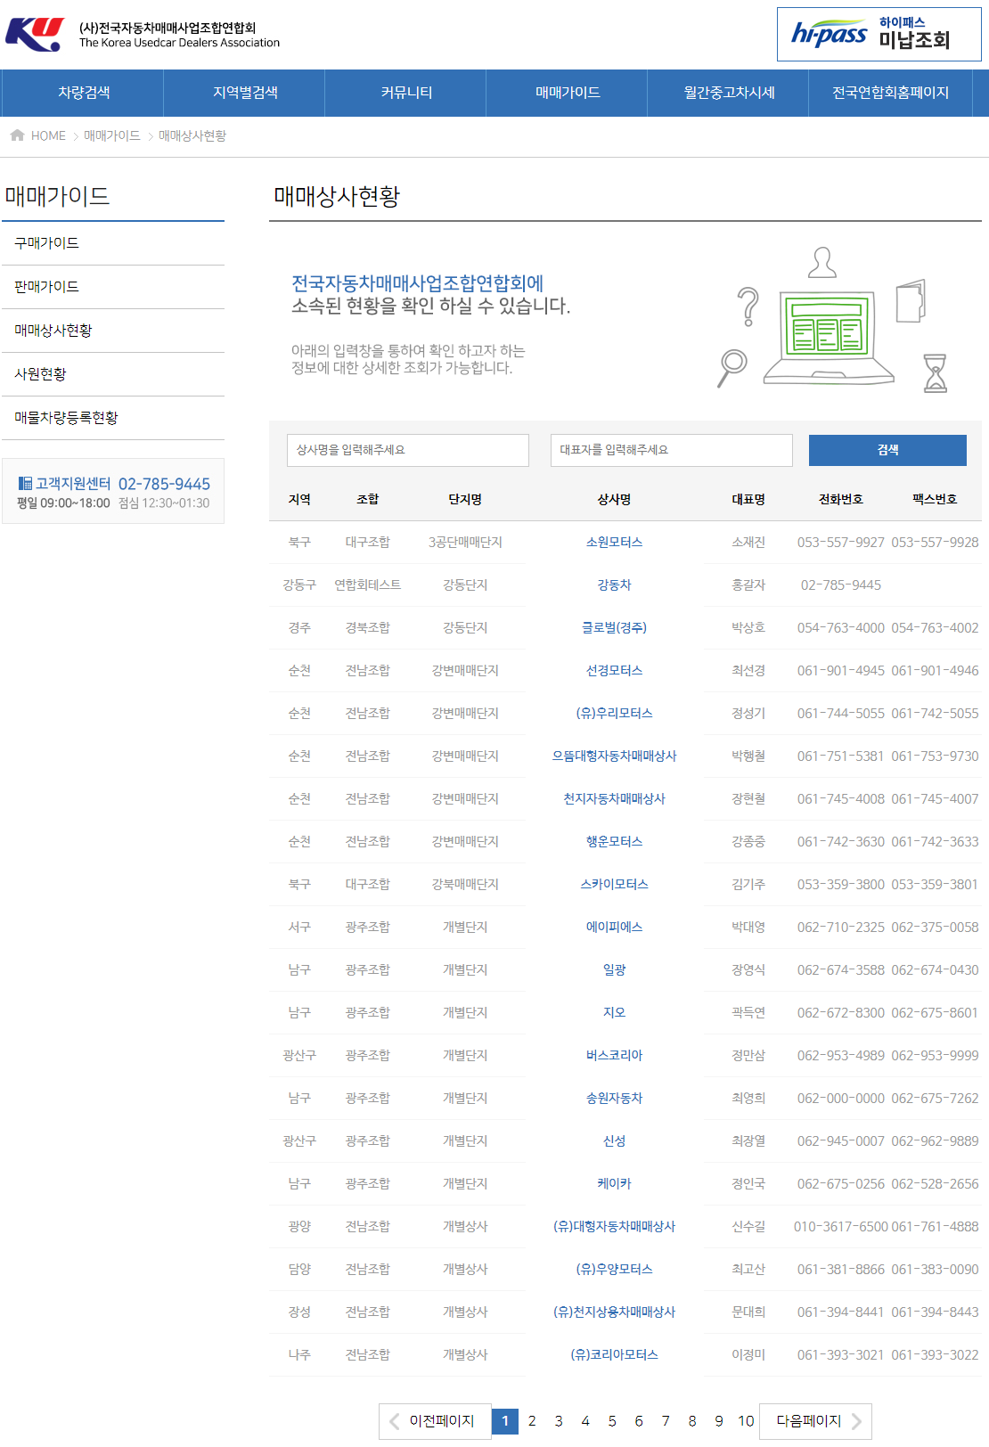Screen dimensions: 989x1447
Task: Select 구매가이드 in the sidebar
Action: coord(113,243)
